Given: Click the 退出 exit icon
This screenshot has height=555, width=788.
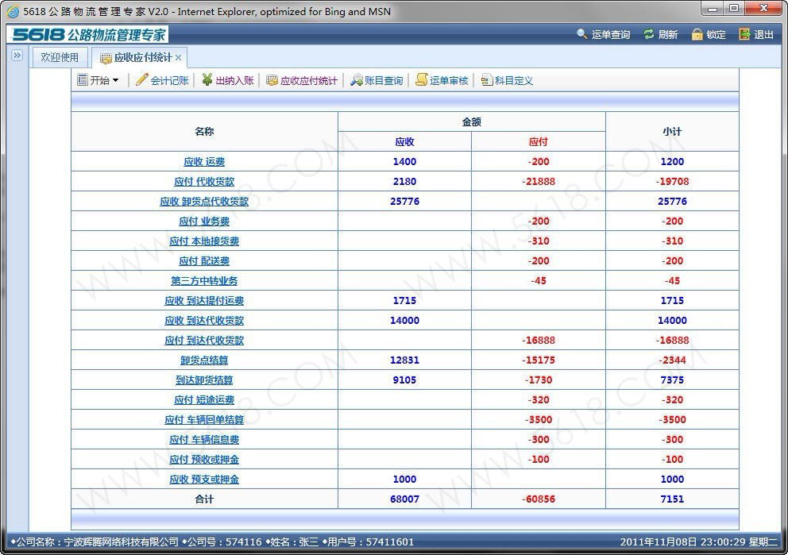Looking at the screenshot, I should 744,34.
